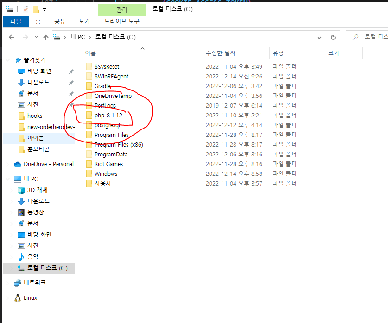Click the 즐겨찾기 star in navigation pane
388x323 pixels.
click(x=18, y=60)
